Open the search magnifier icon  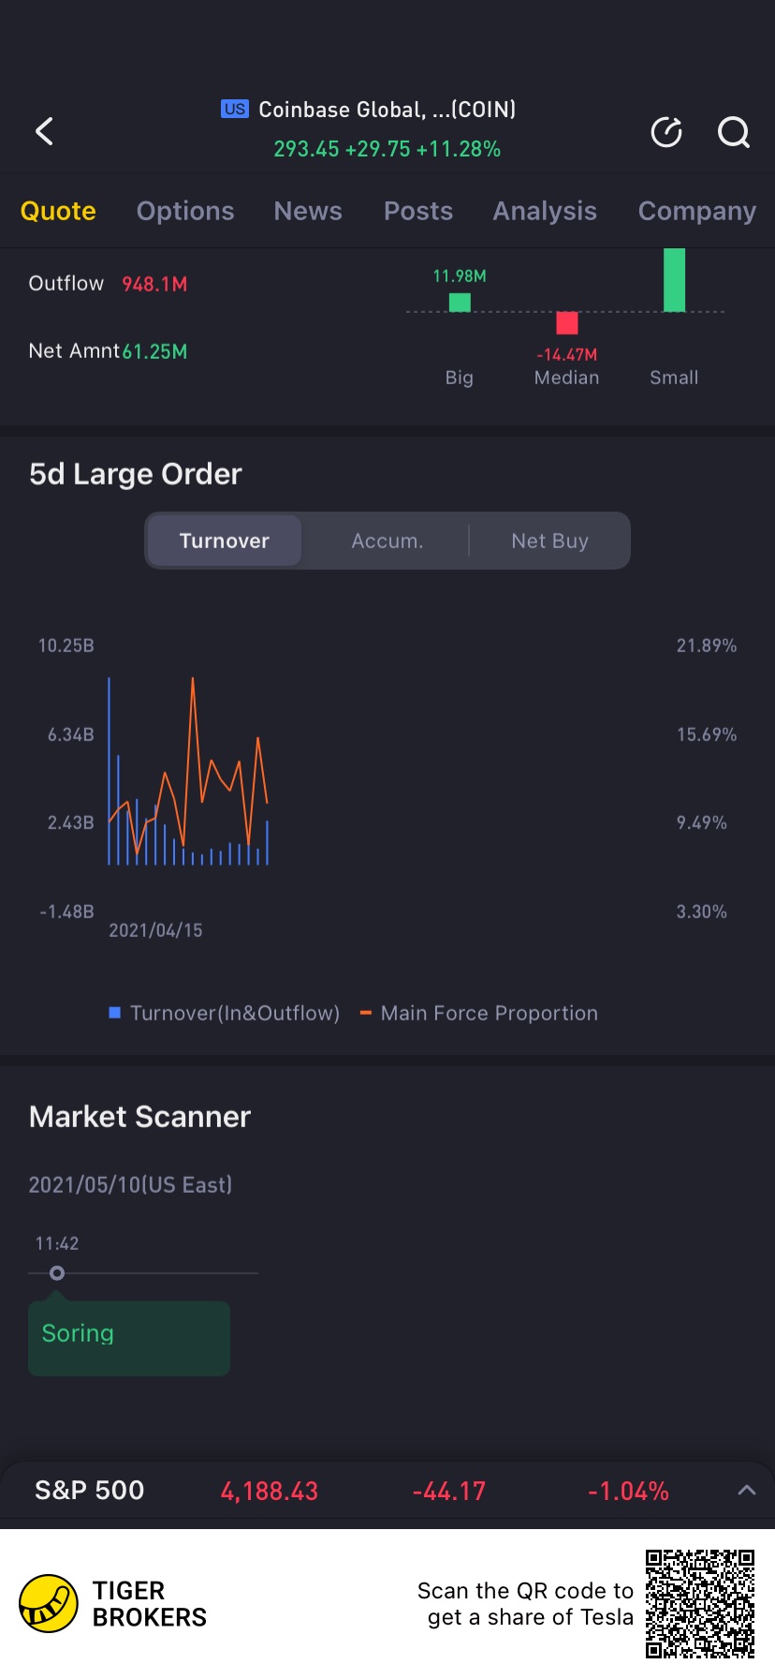(733, 132)
